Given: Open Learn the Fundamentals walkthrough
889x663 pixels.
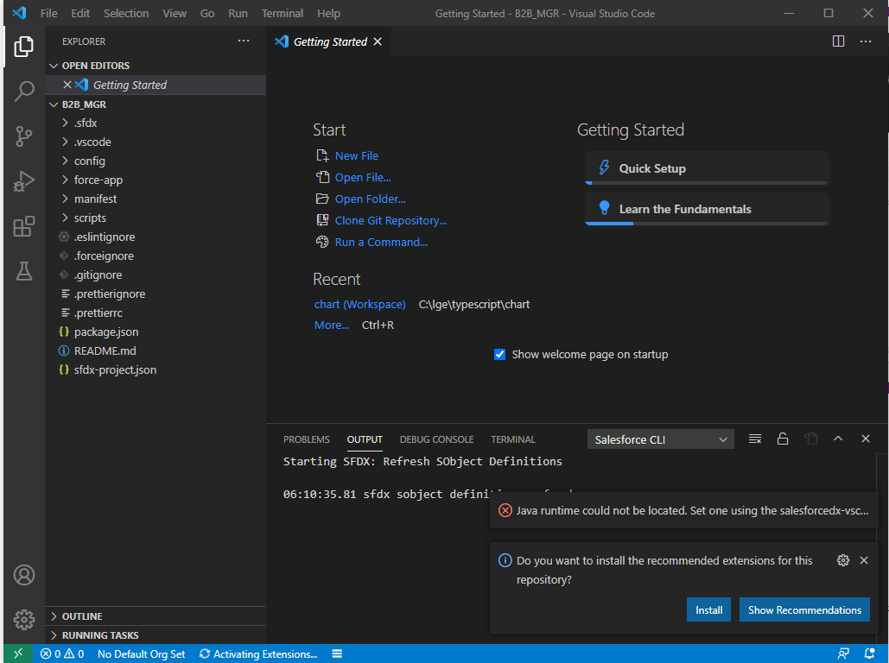Looking at the screenshot, I should [x=707, y=209].
